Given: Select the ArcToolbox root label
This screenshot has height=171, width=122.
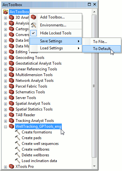Looking at the screenshot, I should click(19, 12).
